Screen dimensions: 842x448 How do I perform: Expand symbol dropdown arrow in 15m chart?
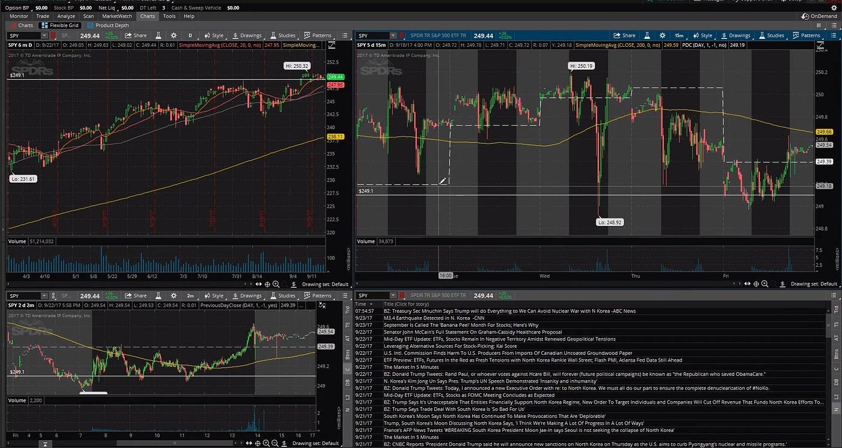tap(394, 35)
